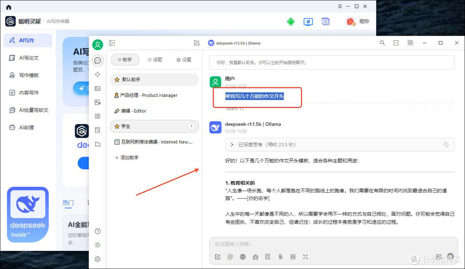Screen dimensions: 465x269
Task: Open the 昵称 user profile in 聪明灵犀
Action: (358, 22)
